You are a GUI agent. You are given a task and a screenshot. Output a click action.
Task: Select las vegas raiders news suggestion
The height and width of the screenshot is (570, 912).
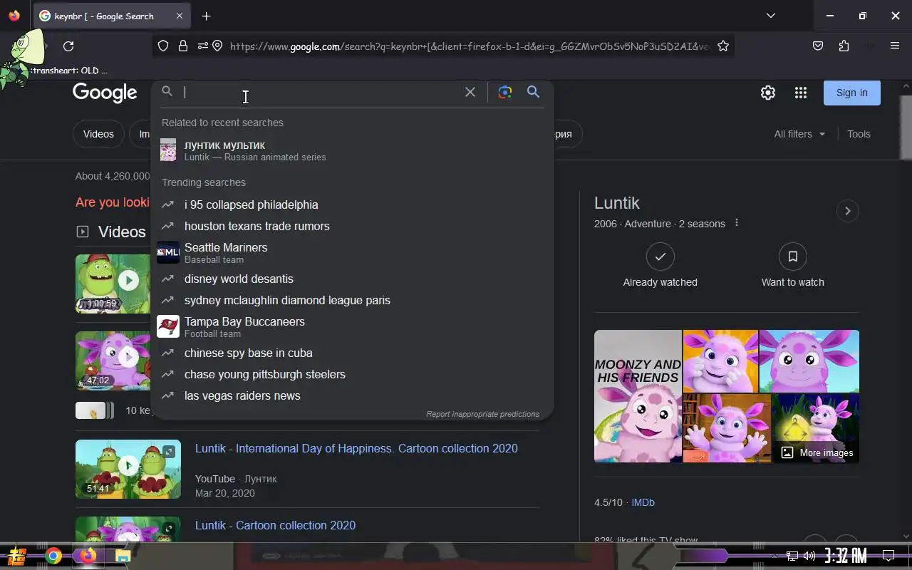click(x=352, y=395)
